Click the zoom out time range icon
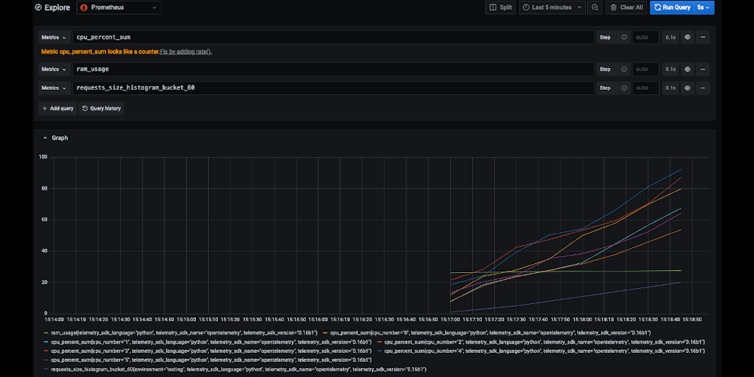The height and width of the screenshot is (377, 754). pyautogui.click(x=596, y=8)
